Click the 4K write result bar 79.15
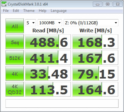The image size is (124, 112). [x=95, y=73]
